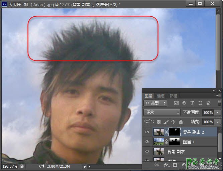Select the layer mask of 背景 副本 2
The image size is (223, 171).
174,132
